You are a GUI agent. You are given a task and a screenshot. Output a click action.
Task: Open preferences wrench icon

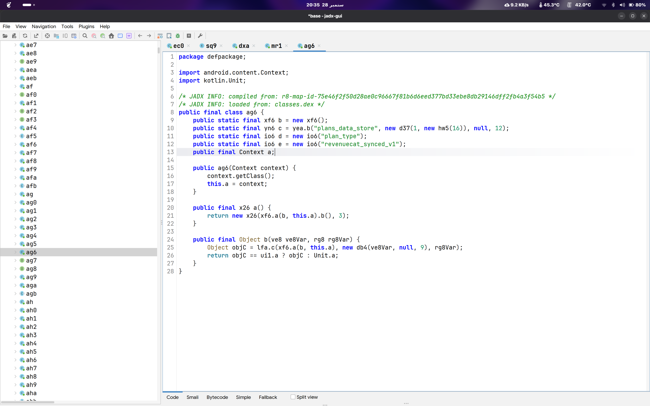pyautogui.click(x=200, y=36)
